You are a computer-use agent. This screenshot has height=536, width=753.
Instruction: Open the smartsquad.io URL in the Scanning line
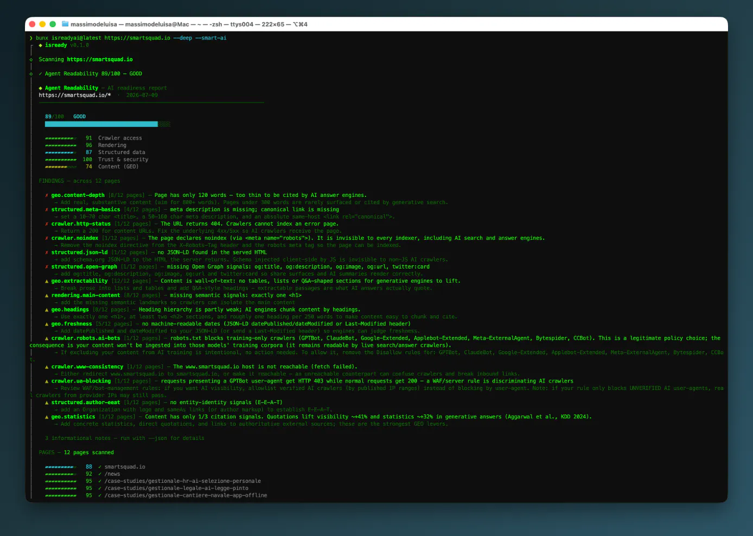pos(100,60)
